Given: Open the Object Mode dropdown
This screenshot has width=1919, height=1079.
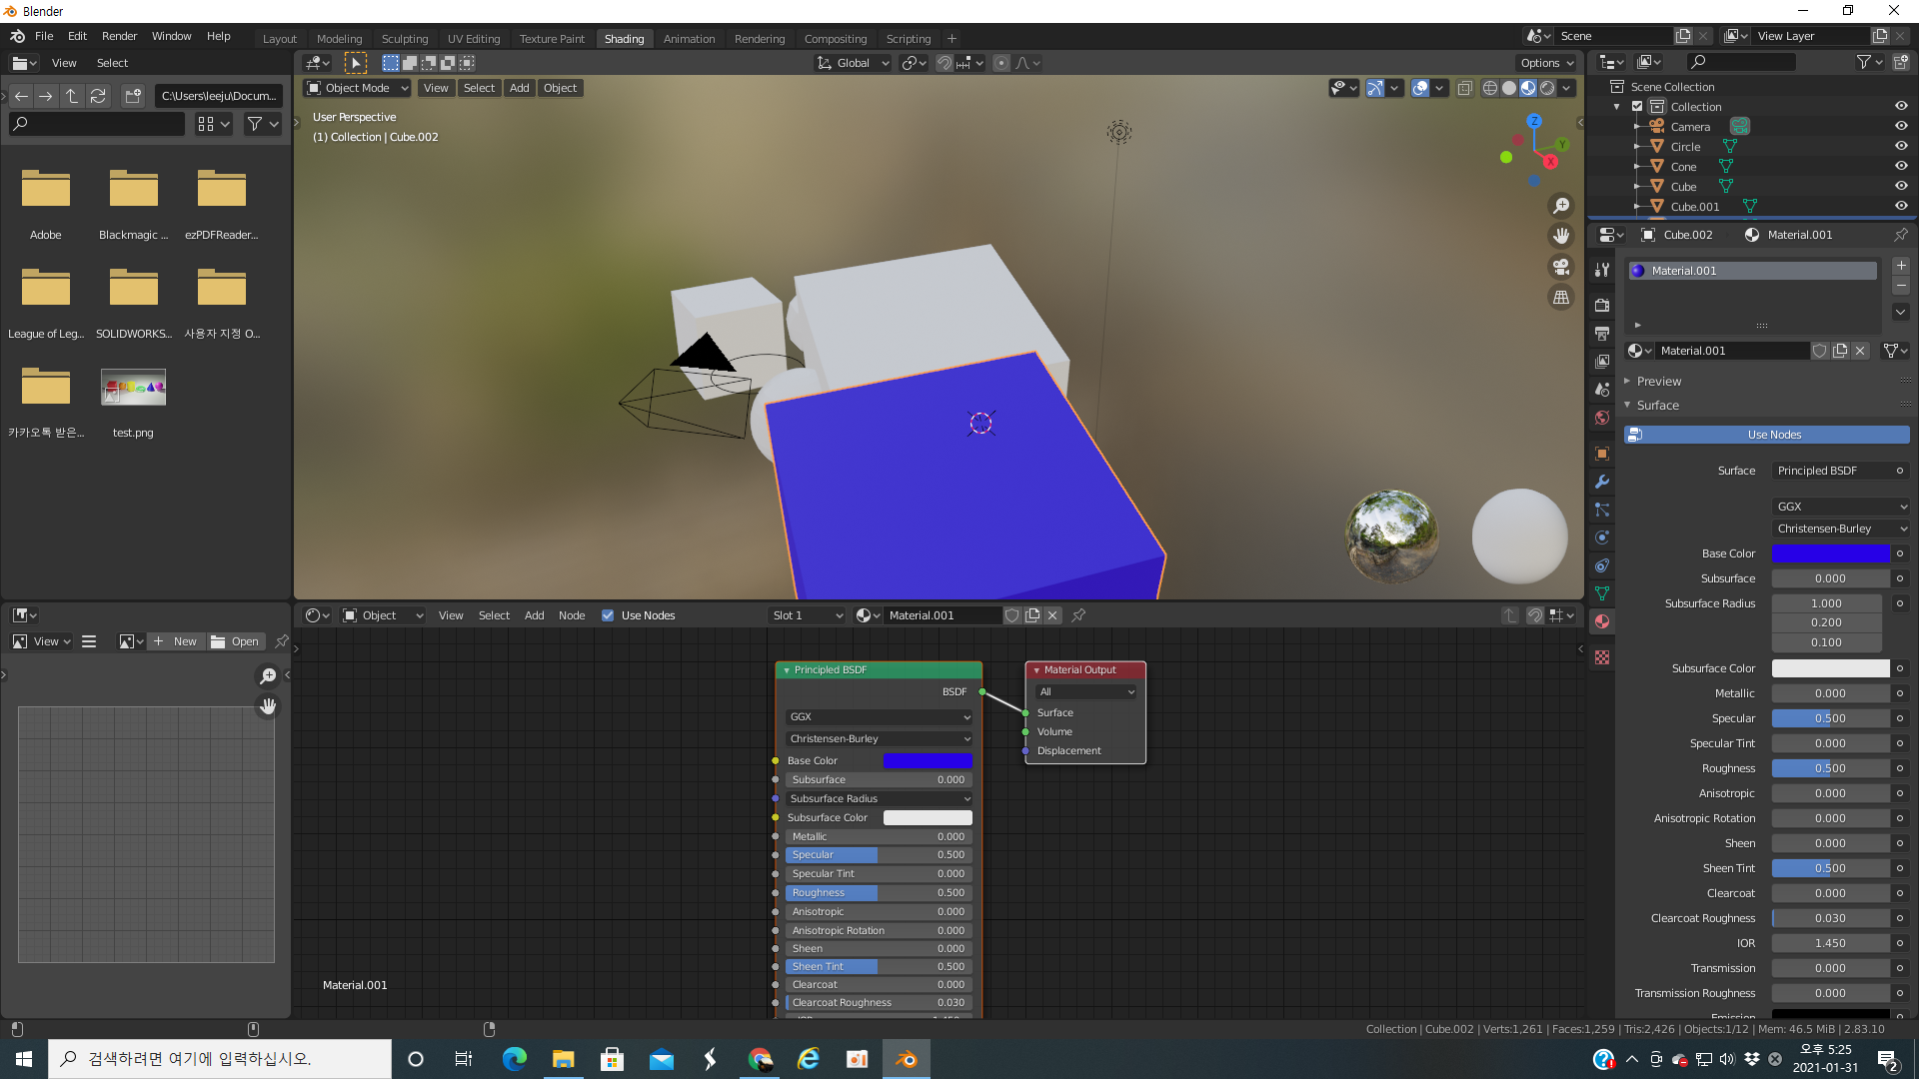Looking at the screenshot, I should (358, 88).
